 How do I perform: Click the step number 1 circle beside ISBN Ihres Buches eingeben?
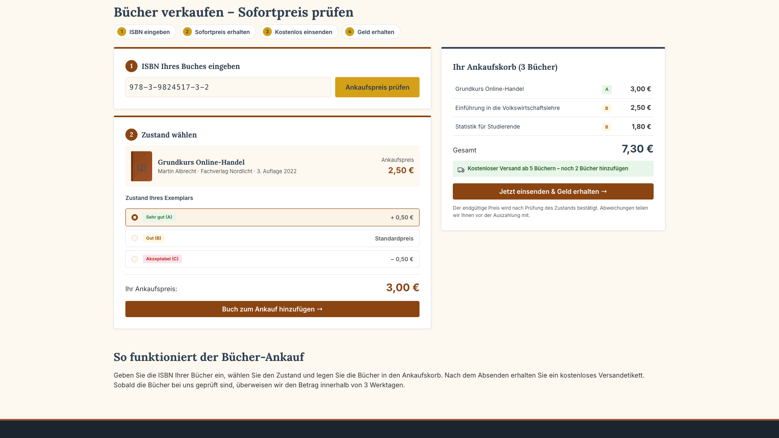(131, 66)
